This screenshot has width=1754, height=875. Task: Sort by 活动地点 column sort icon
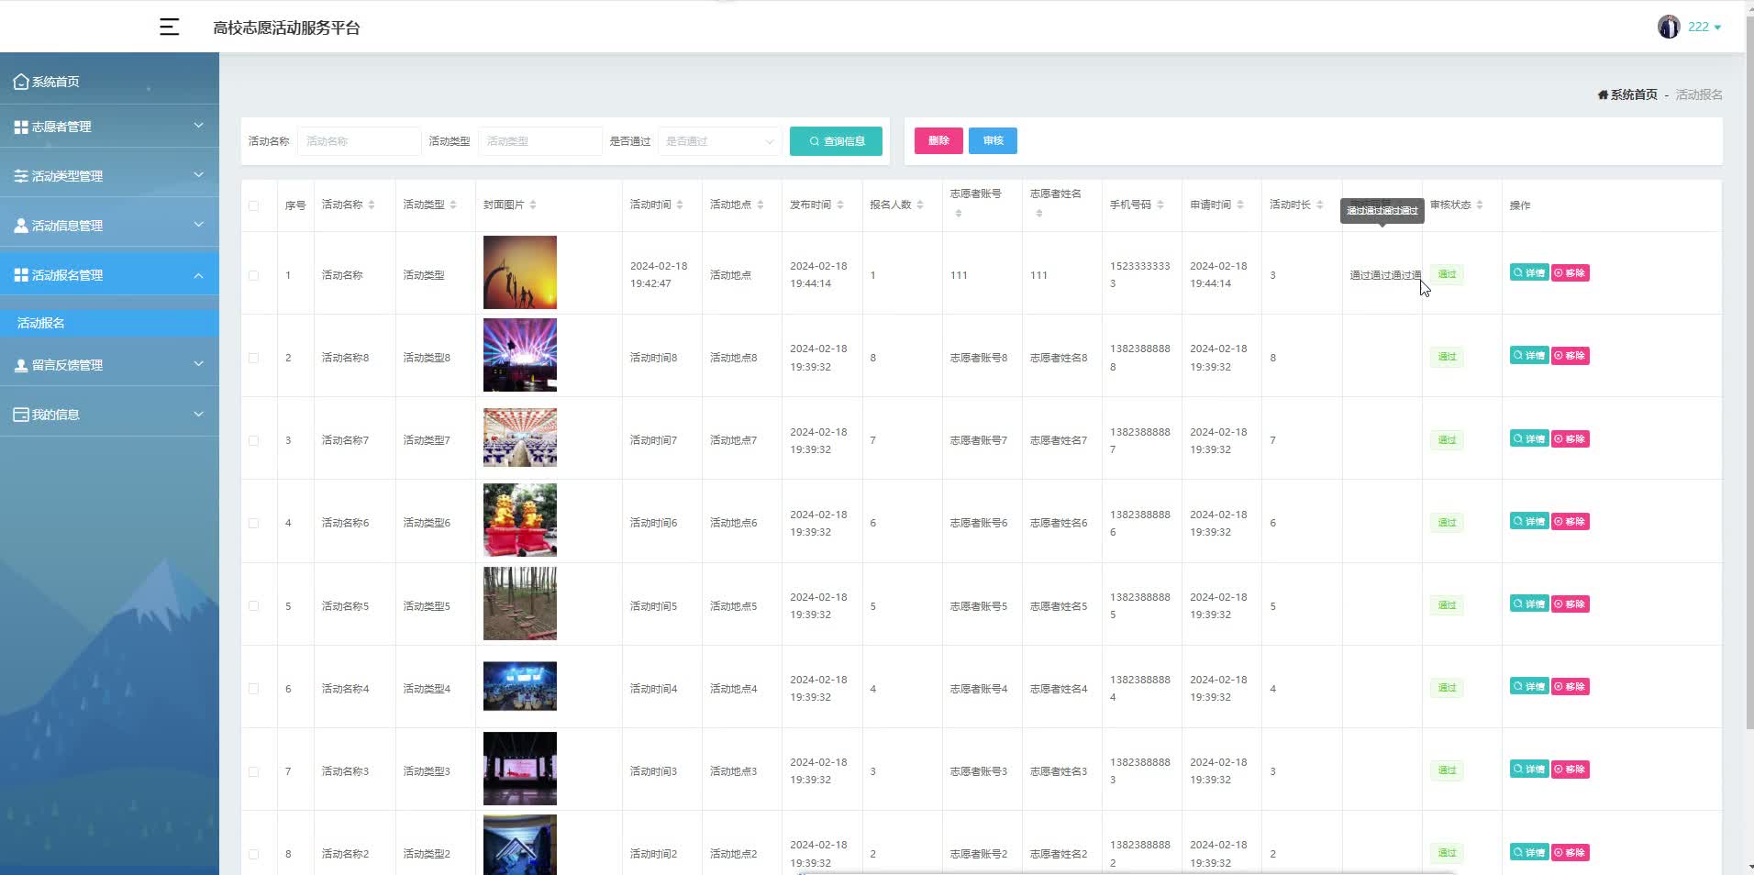tap(760, 205)
